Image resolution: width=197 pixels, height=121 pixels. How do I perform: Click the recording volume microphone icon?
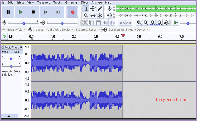[4, 23]
